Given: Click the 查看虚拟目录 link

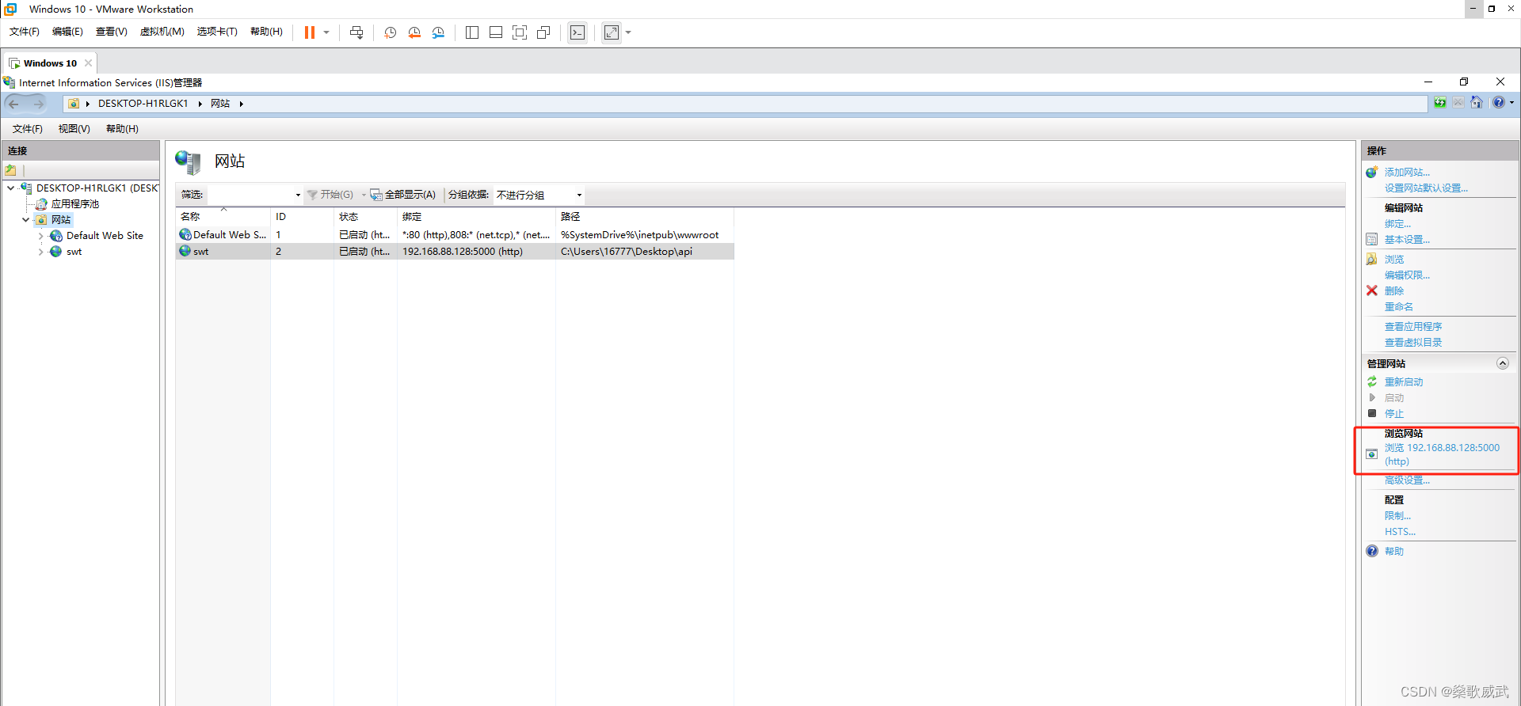Looking at the screenshot, I should [1413, 343].
